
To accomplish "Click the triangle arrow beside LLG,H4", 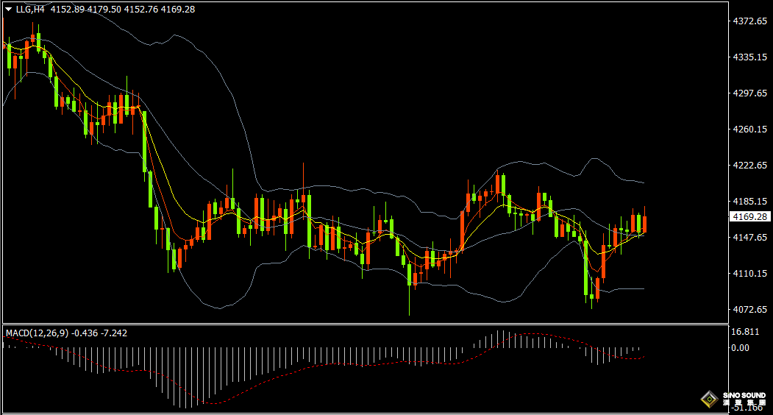I will click(8, 10).
